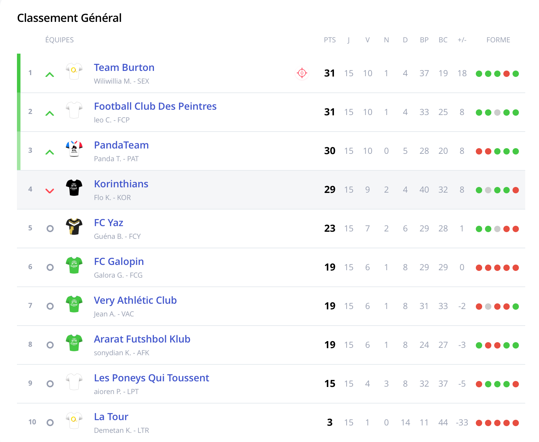Screen dimensions: 539x442
Task: Click the red down arrow for Korinthians
Action: click(x=50, y=191)
